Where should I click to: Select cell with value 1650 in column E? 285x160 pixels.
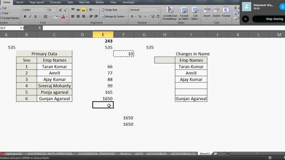103,99
